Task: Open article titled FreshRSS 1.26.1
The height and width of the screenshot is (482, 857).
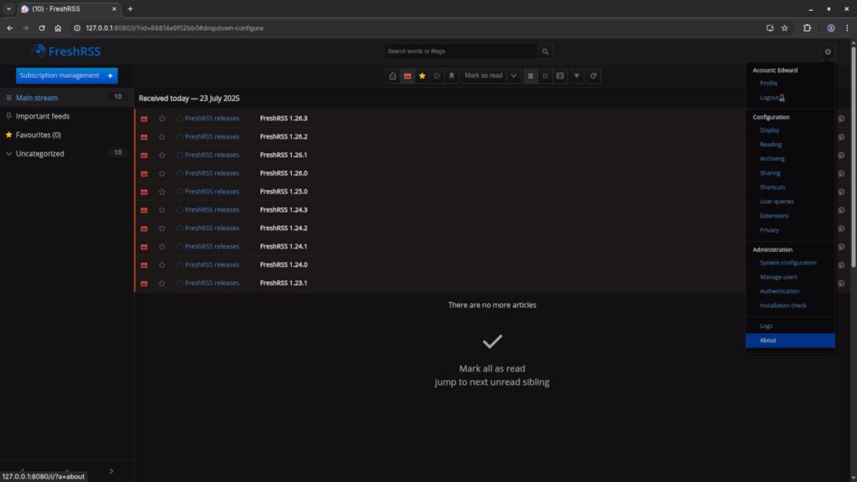Action: (x=283, y=155)
